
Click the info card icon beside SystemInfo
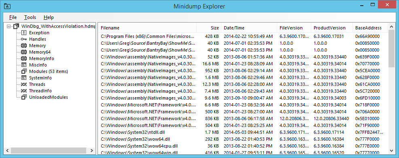click(x=23, y=78)
